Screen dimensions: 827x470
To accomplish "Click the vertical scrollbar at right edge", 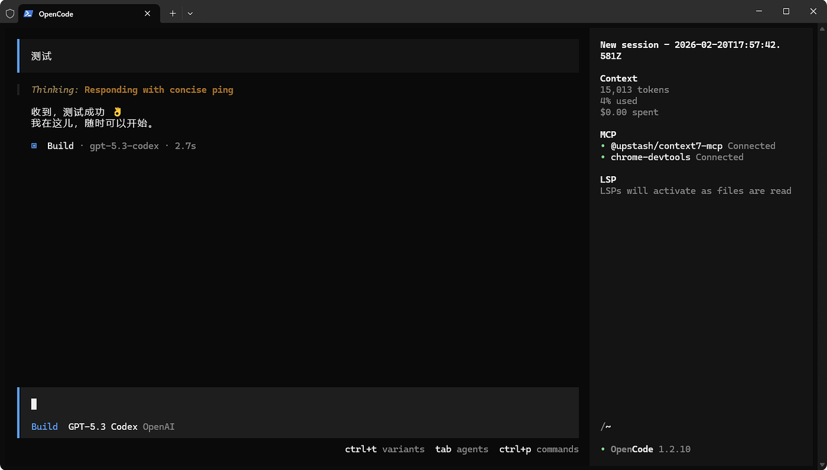I will pos(822,246).
